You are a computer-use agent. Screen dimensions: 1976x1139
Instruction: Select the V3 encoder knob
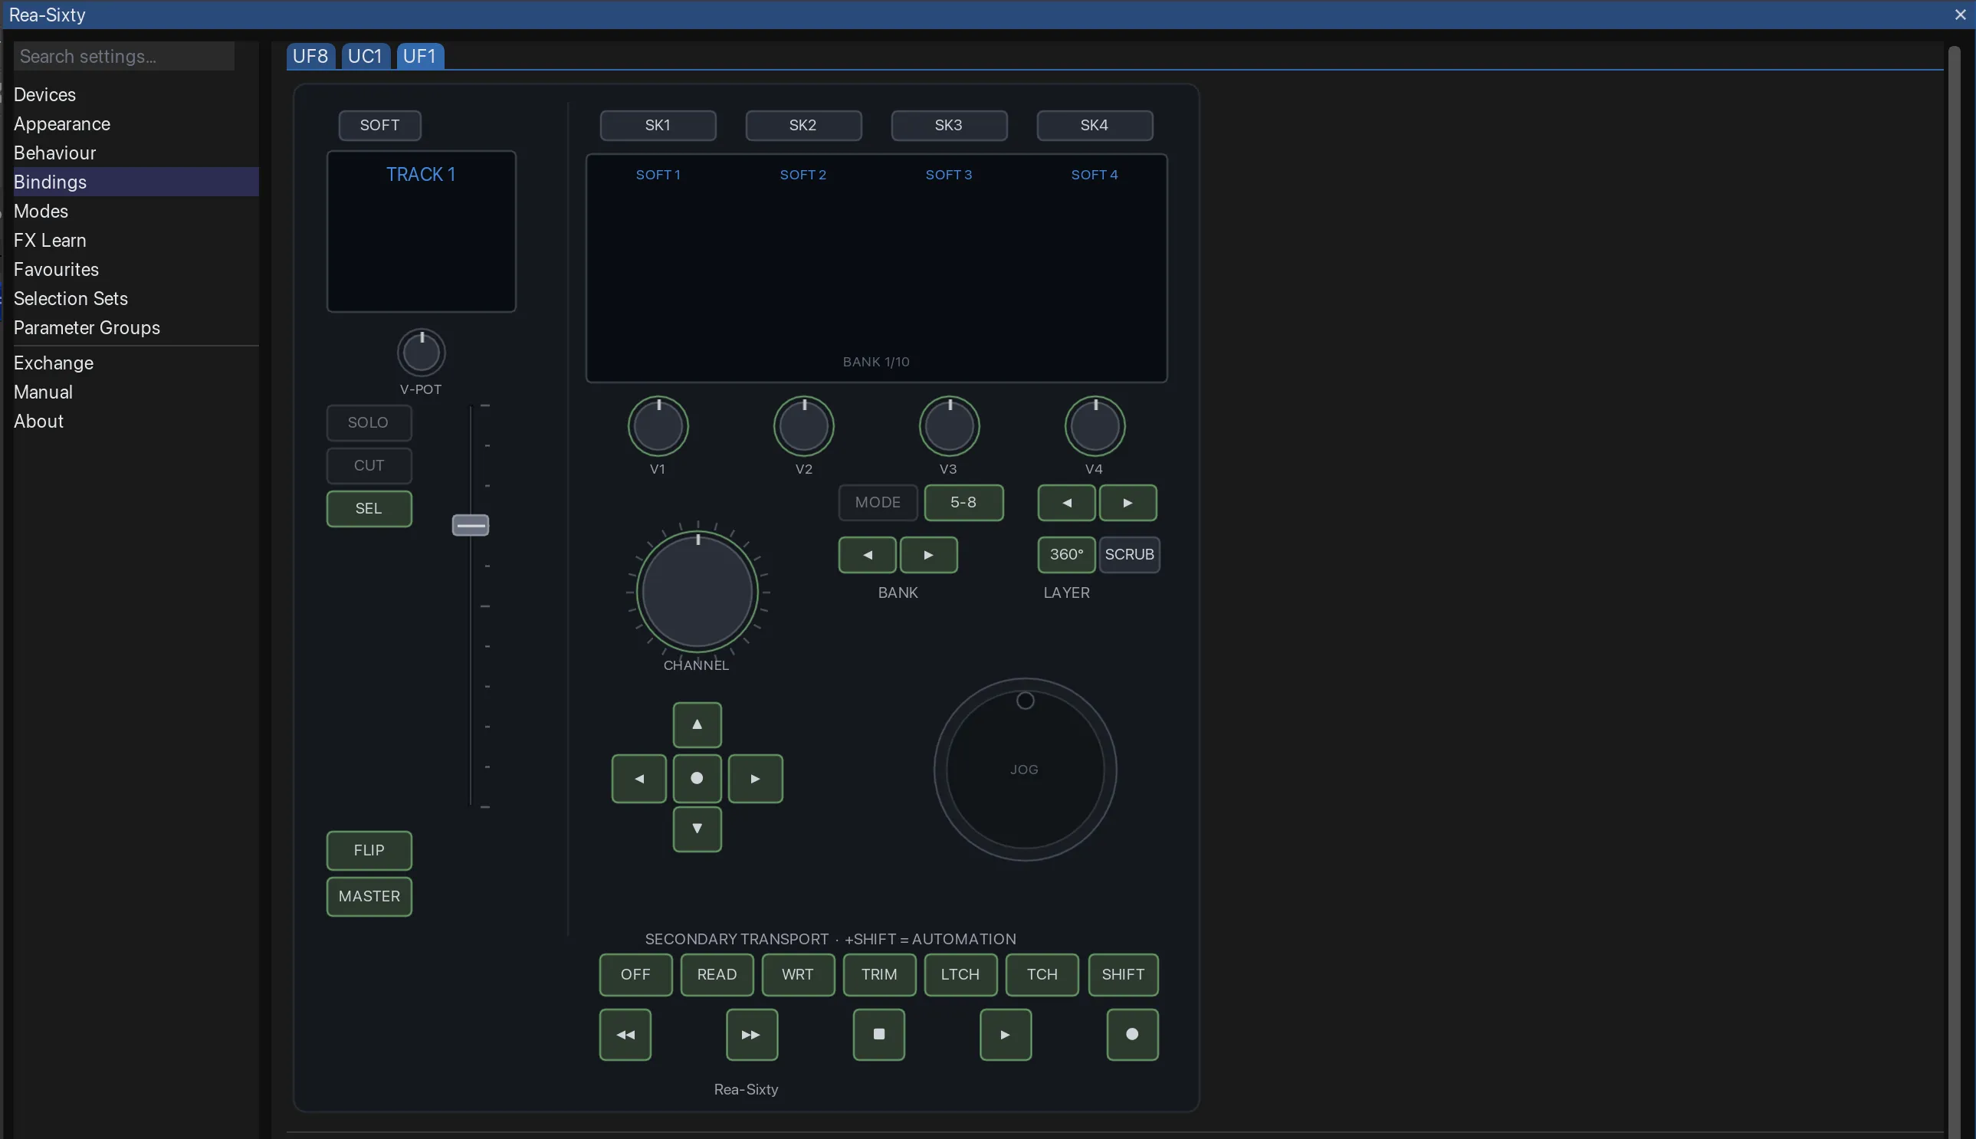click(949, 426)
